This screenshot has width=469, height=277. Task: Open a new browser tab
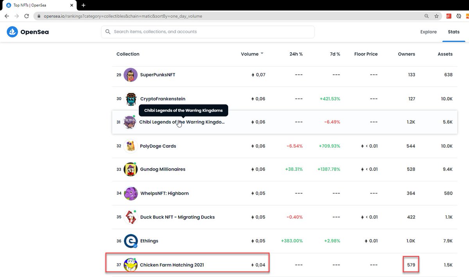(x=83, y=5)
